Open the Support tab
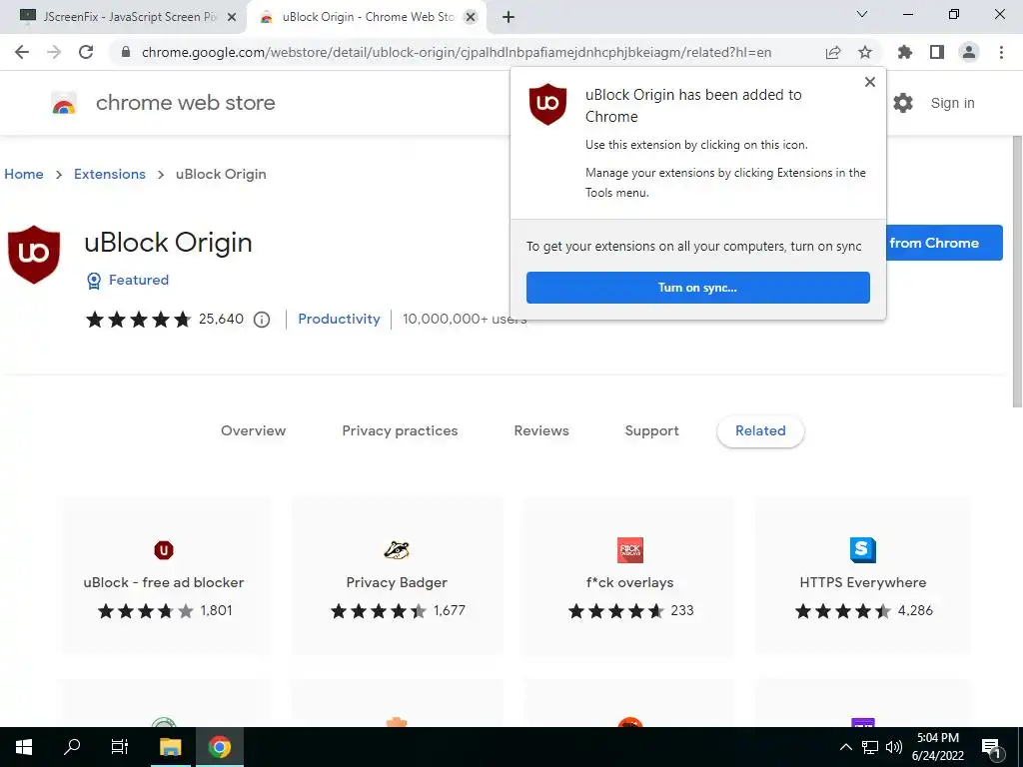 coord(651,430)
